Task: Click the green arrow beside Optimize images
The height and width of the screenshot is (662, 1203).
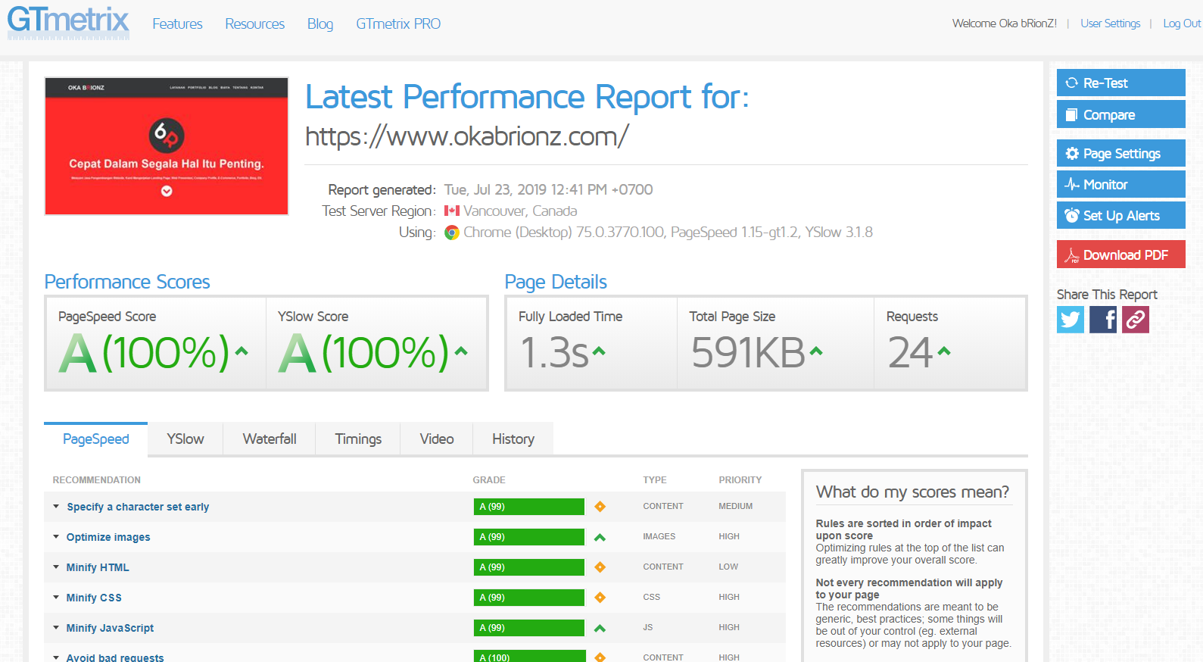Action: 600,537
